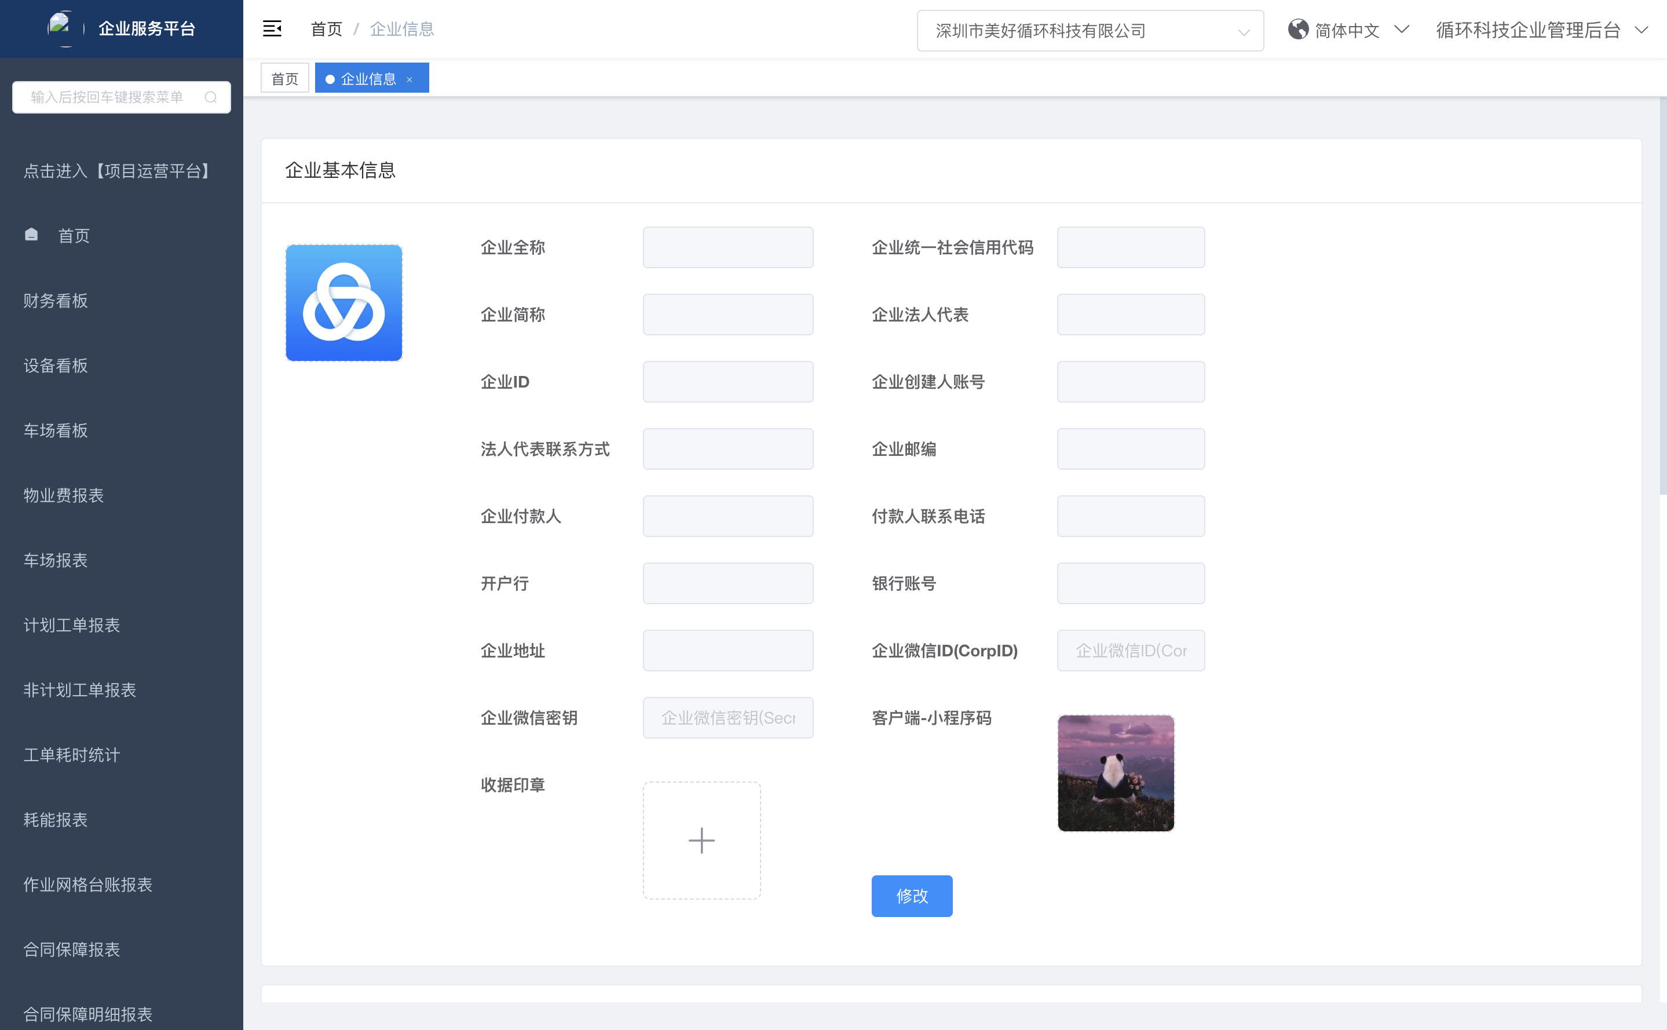Click the search magnifier icon in sidebar
The height and width of the screenshot is (1030, 1667).
(x=211, y=97)
